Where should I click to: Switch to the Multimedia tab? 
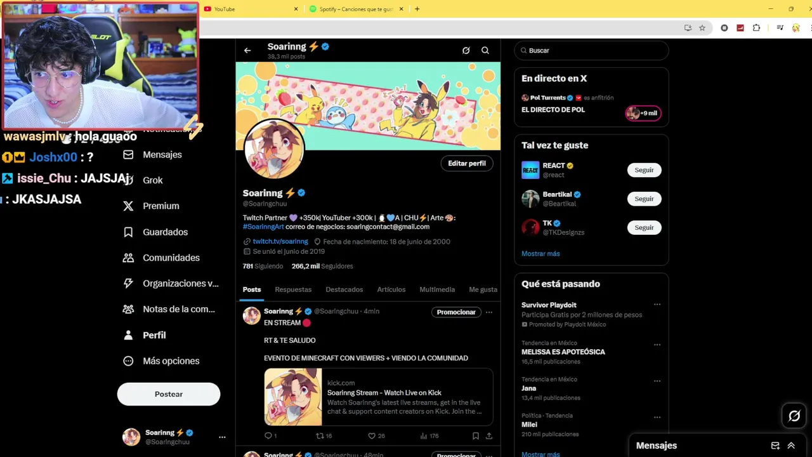(x=437, y=290)
